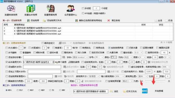Open 原视频位置 dropdown
The width and height of the screenshot is (175, 98).
click(143, 76)
